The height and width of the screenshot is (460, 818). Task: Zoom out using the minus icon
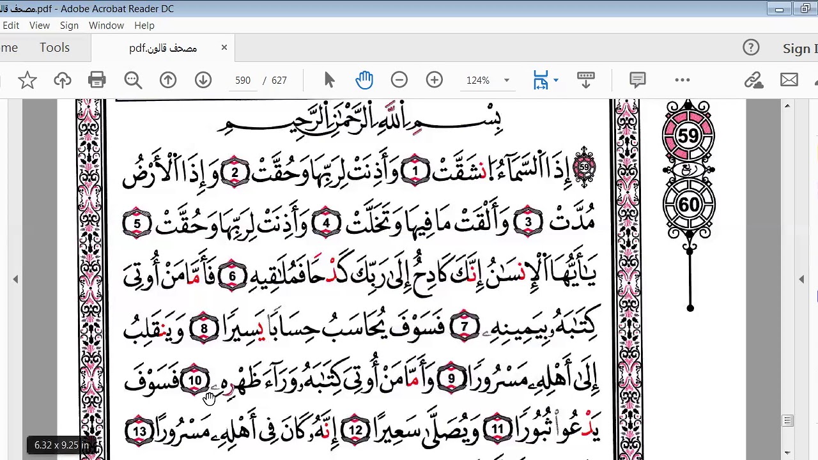(399, 80)
